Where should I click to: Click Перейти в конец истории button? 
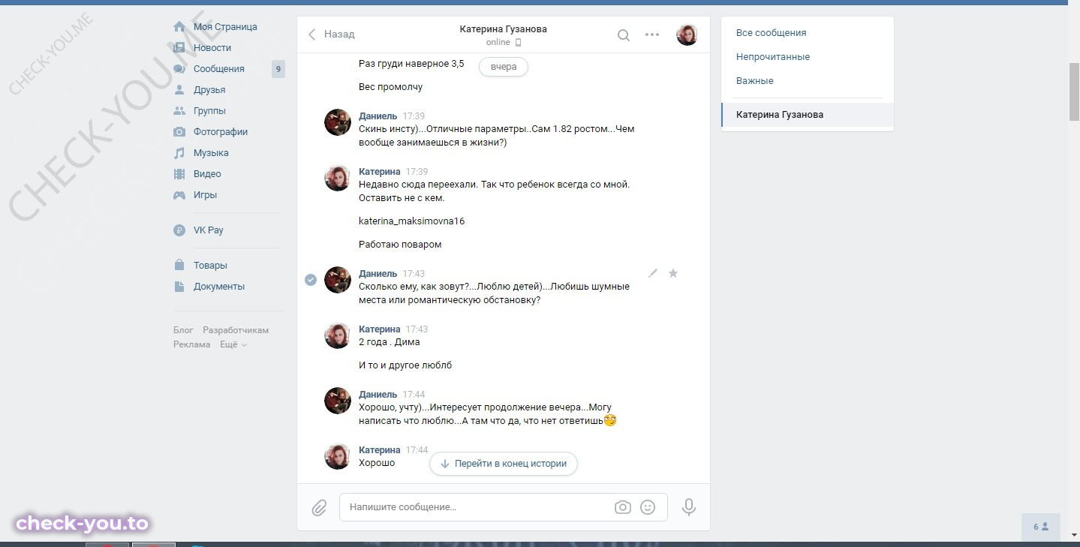click(x=504, y=464)
